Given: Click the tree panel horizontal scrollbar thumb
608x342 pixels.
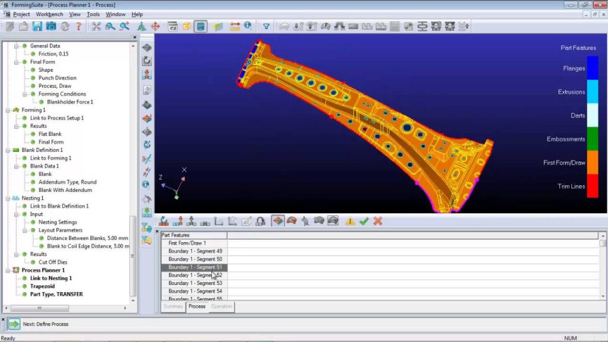Looking at the screenshot, I should coord(40,308).
